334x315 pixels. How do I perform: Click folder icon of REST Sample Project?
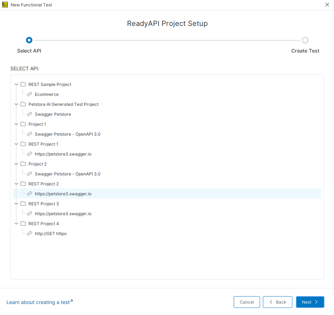[x=23, y=84]
